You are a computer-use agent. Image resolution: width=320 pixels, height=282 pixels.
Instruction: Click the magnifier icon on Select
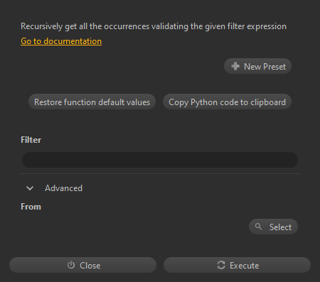pyautogui.click(x=259, y=227)
